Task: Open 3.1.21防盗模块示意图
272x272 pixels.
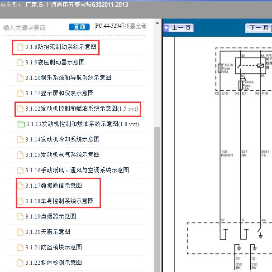Action: (x=53, y=248)
